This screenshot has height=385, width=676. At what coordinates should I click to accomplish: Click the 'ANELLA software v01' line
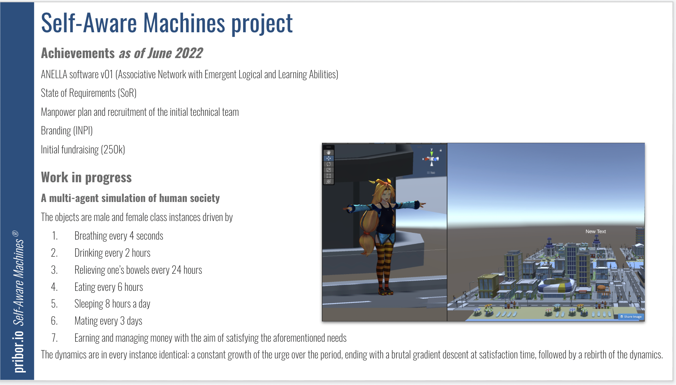(190, 74)
